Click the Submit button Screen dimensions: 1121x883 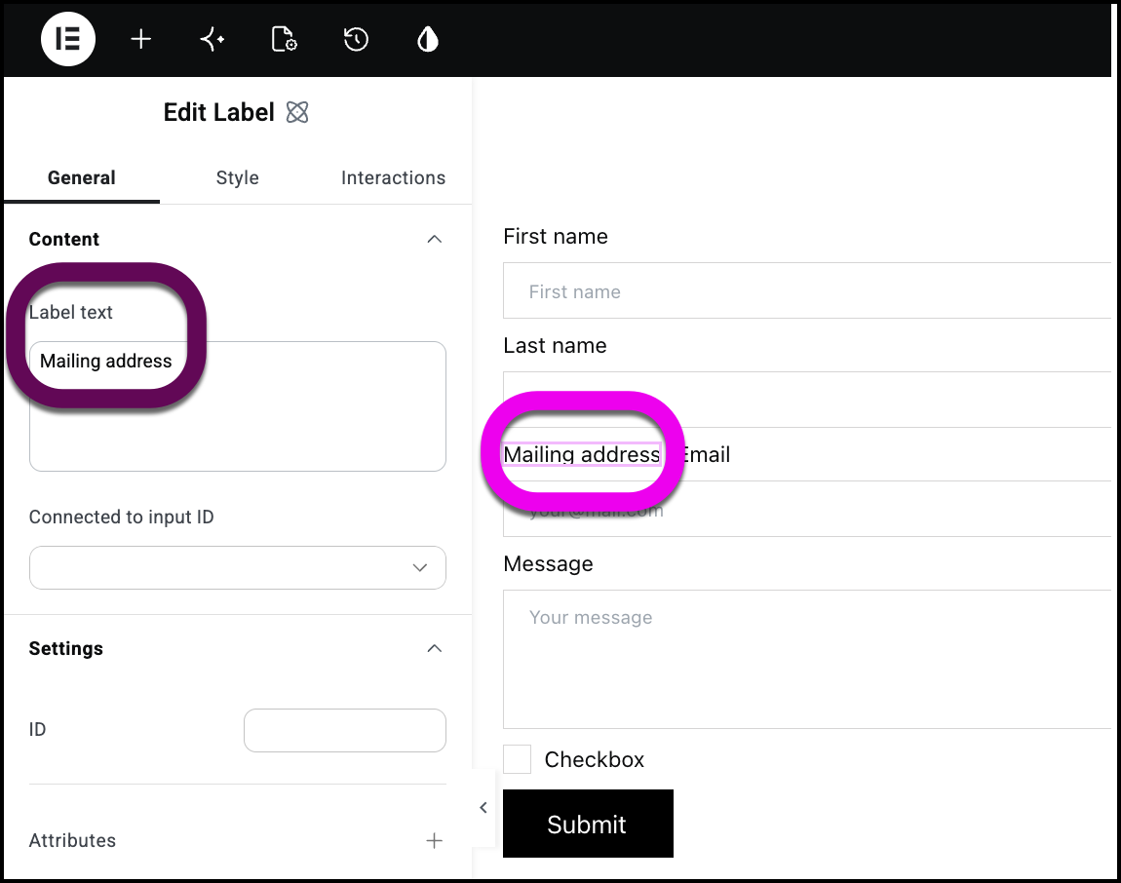click(x=588, y=824)
